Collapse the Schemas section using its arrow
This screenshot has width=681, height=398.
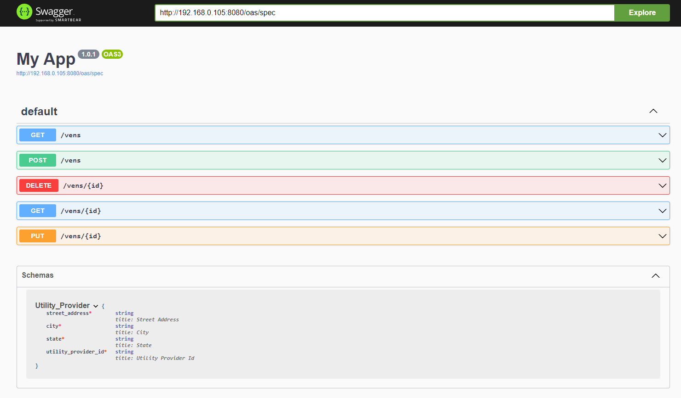point(656,275)
